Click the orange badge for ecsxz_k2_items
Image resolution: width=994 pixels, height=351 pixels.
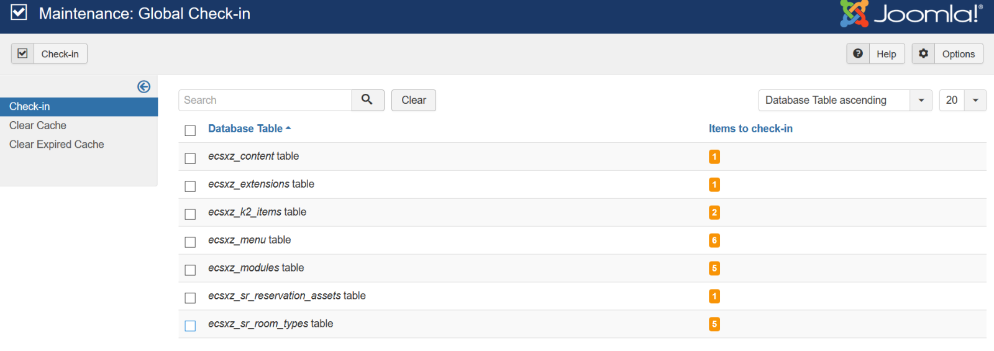tap(714, 212)
